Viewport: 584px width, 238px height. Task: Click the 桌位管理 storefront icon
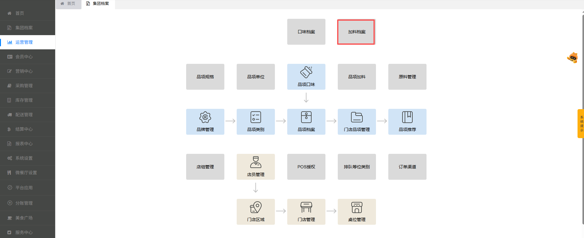click(x=357, y=207)
